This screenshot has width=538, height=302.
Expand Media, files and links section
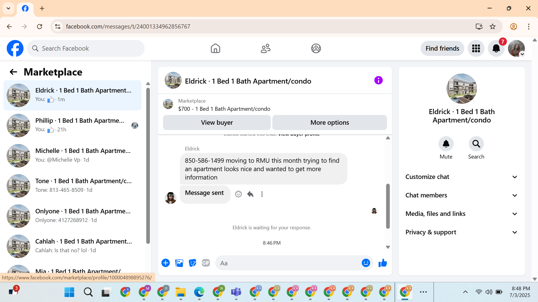pyautogui.click(x=462, y=214)
